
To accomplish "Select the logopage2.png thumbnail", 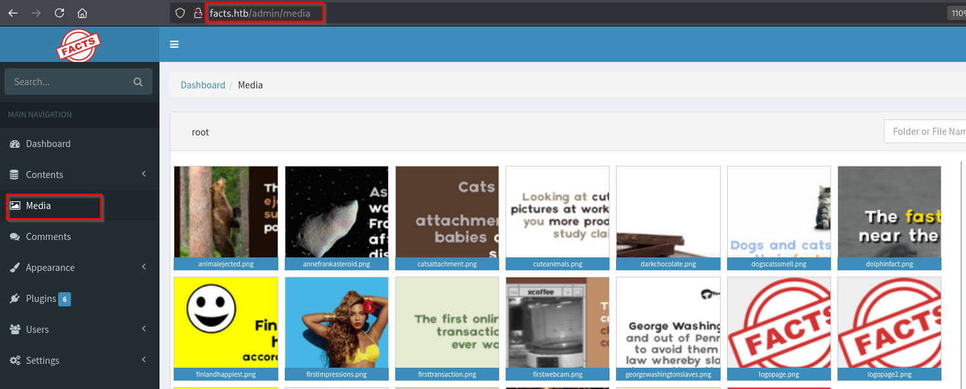I will [889, 328].
